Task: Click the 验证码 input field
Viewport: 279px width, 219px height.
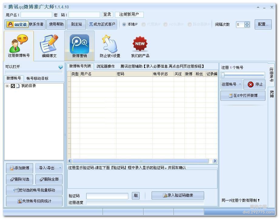Action: 107,196
